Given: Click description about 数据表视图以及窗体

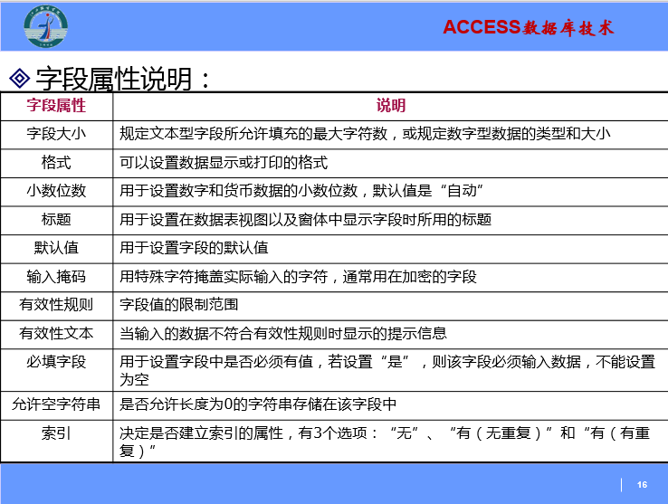Looking at the screenshot, I should click(x=305, y=219).
